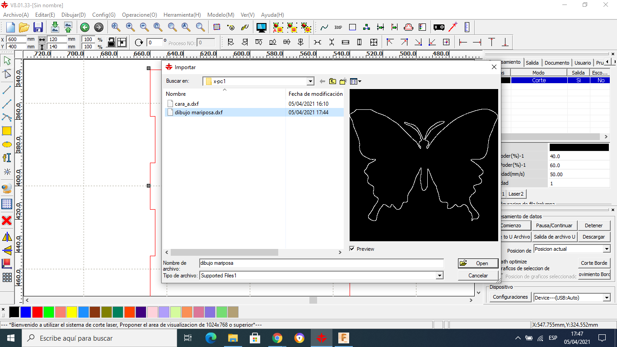This screenshot has width=617, height=347.
Task: Open the Herramienta(H) menu
Action: tap(182, 15)
